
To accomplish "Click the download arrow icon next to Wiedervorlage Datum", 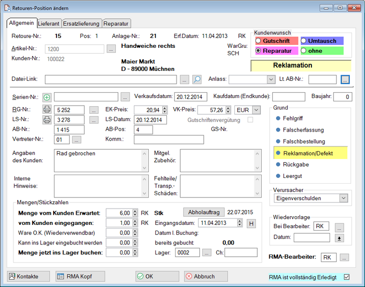I will point(339,238).
